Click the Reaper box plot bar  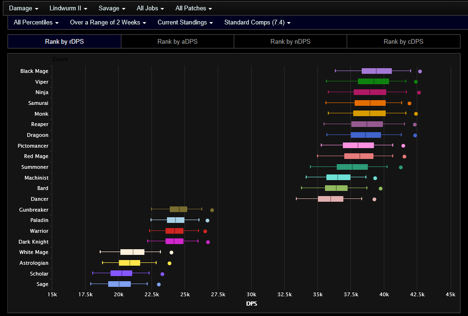coord(367,124)
